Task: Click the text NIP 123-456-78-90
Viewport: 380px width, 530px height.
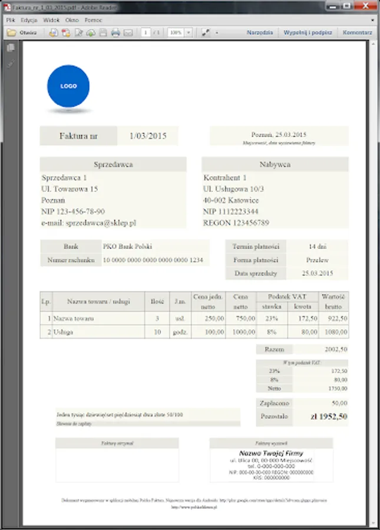Action: pos(73,211)
